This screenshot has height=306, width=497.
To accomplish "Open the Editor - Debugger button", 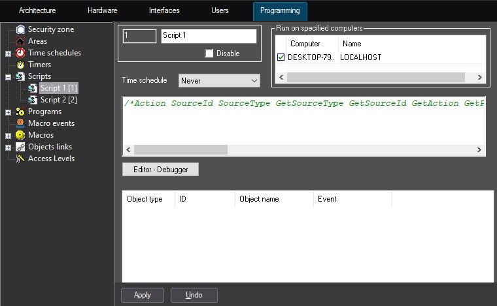I will click(160, 170).
